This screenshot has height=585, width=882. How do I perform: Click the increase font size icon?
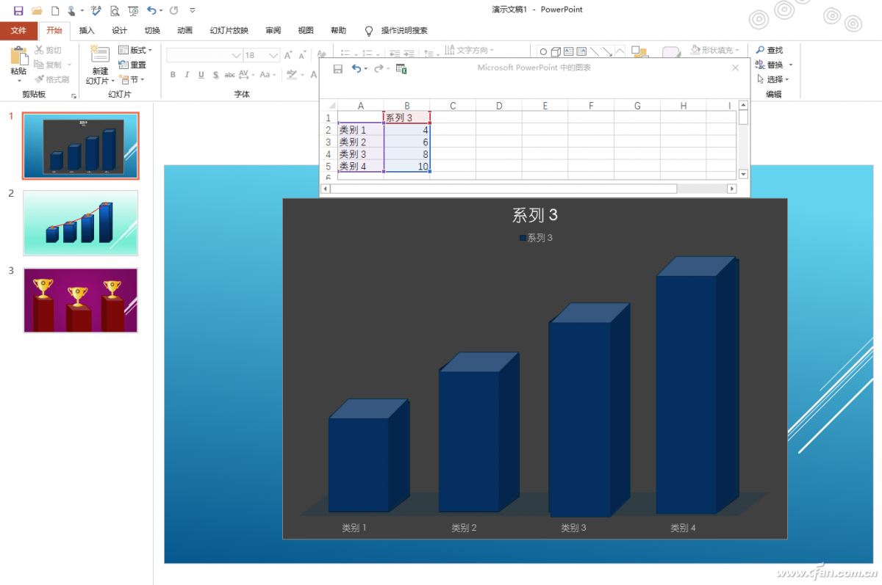point(288,55)
